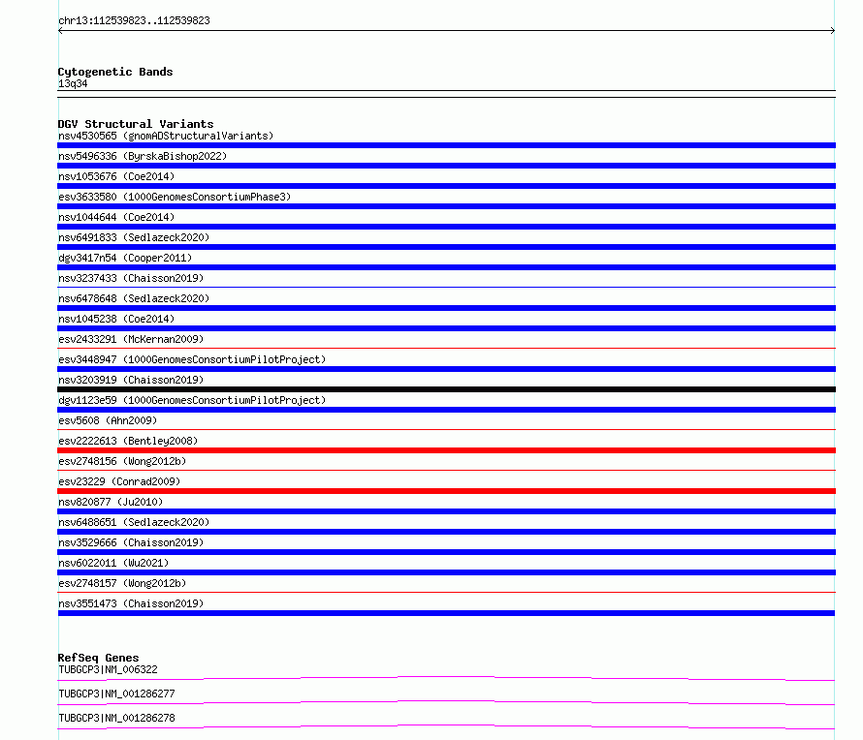Viewport: 863px width, 740px height.
Task: Click the cytogenetic band bar under 13q34
Action: point(446,94)
